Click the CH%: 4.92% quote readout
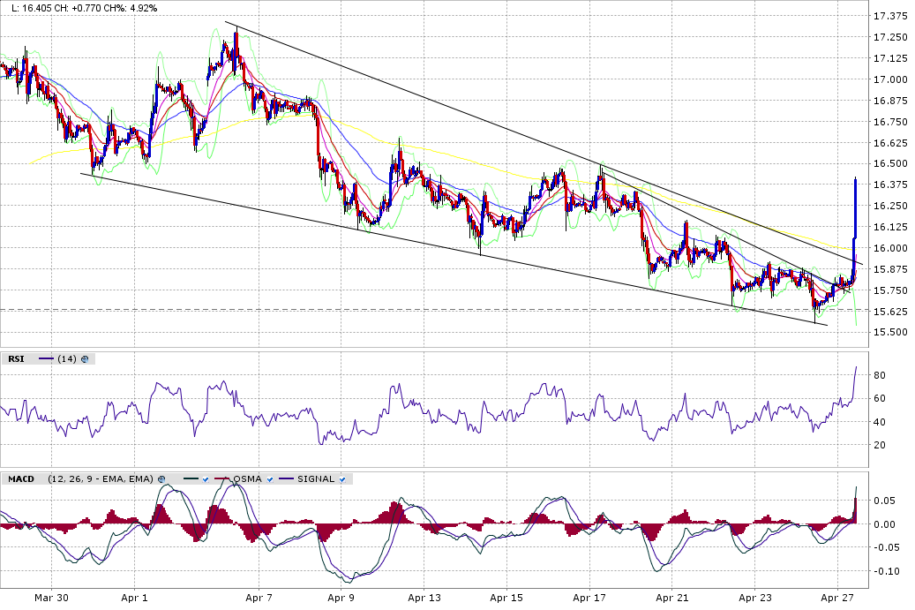The height and width of the screenshot is (610, 915). point(131,8)
